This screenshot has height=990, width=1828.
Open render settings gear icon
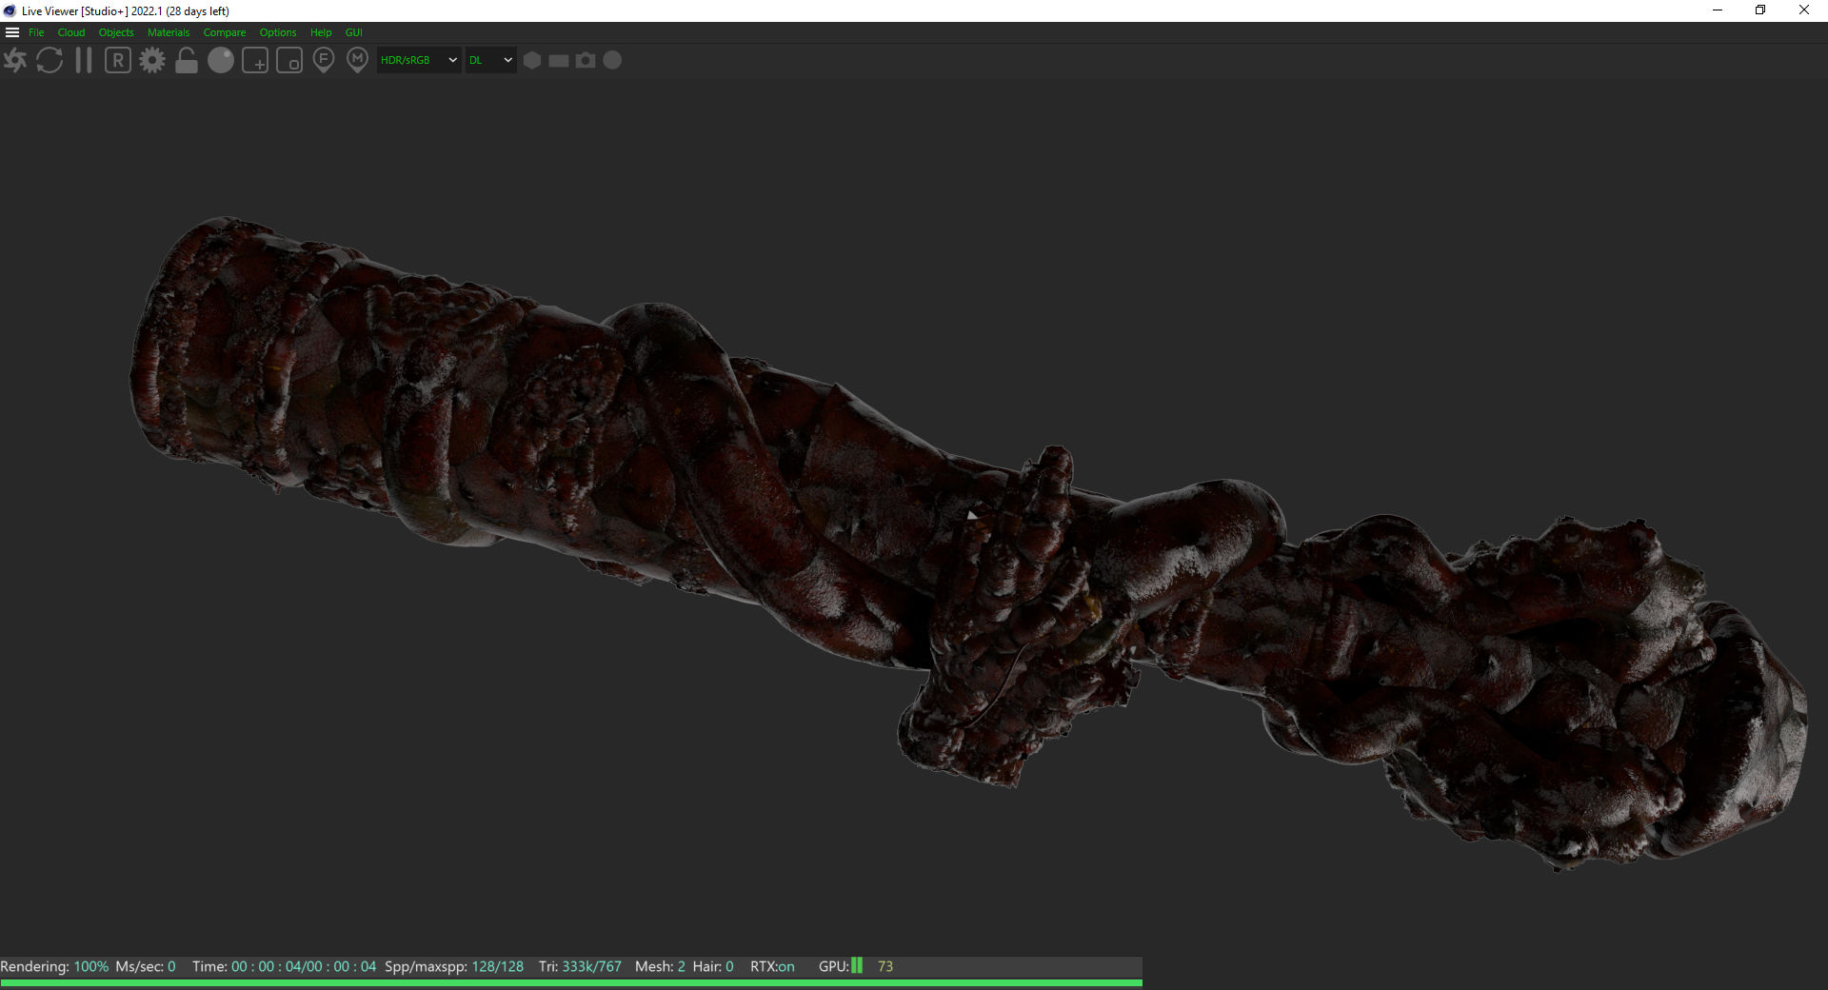(152, 61)
